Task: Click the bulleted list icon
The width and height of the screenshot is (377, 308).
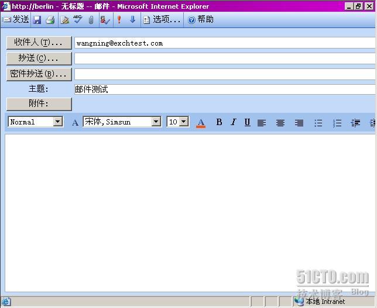Action: 318,123
